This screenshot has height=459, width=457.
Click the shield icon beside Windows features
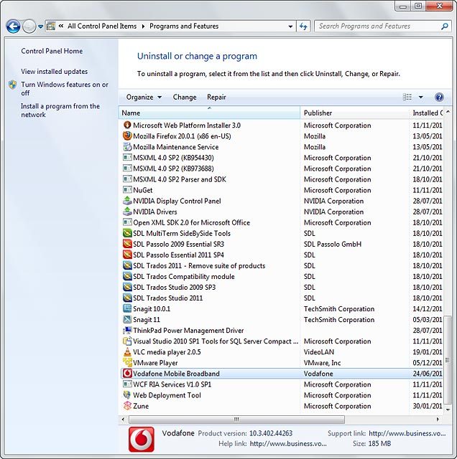pos(12,85)
